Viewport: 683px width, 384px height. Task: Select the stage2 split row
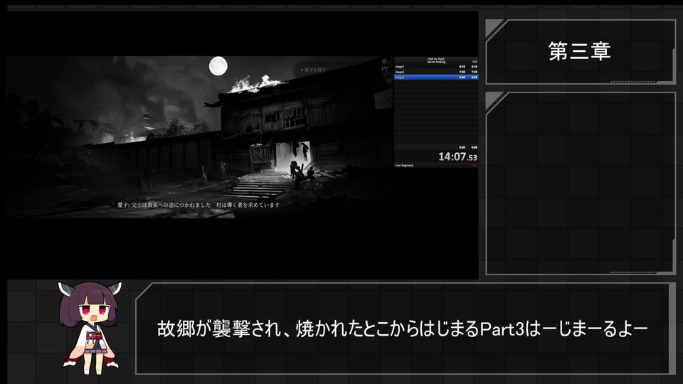click(436, 72)
